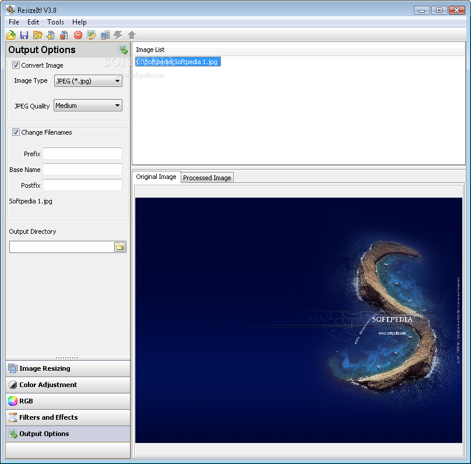Open the Color Adjustment panel

click(68, 385)
